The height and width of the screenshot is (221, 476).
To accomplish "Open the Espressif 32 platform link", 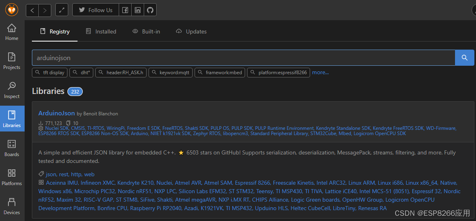I will pos(427,191).
